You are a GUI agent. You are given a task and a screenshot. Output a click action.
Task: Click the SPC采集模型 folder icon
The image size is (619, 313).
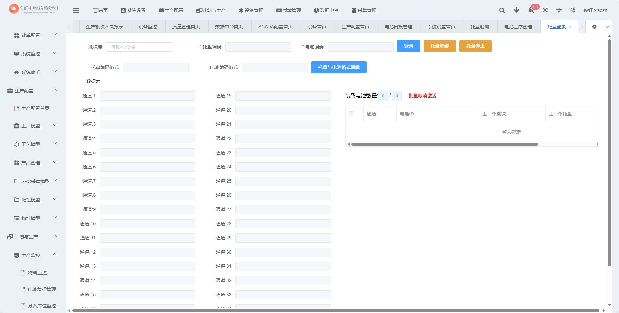coord(17,181)
